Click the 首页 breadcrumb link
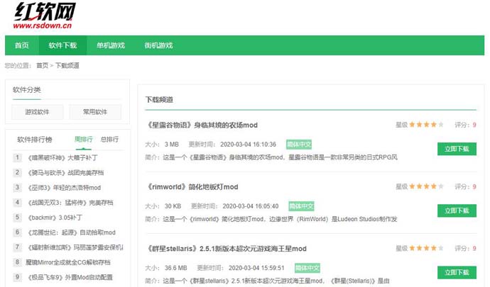This screenshot has height=287, width=490. point(42,65)
